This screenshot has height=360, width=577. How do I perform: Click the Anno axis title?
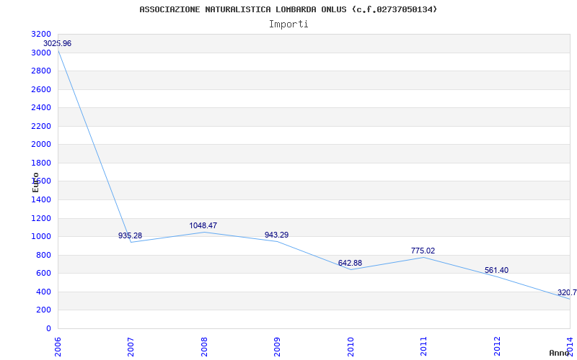(x=560, y=353)
